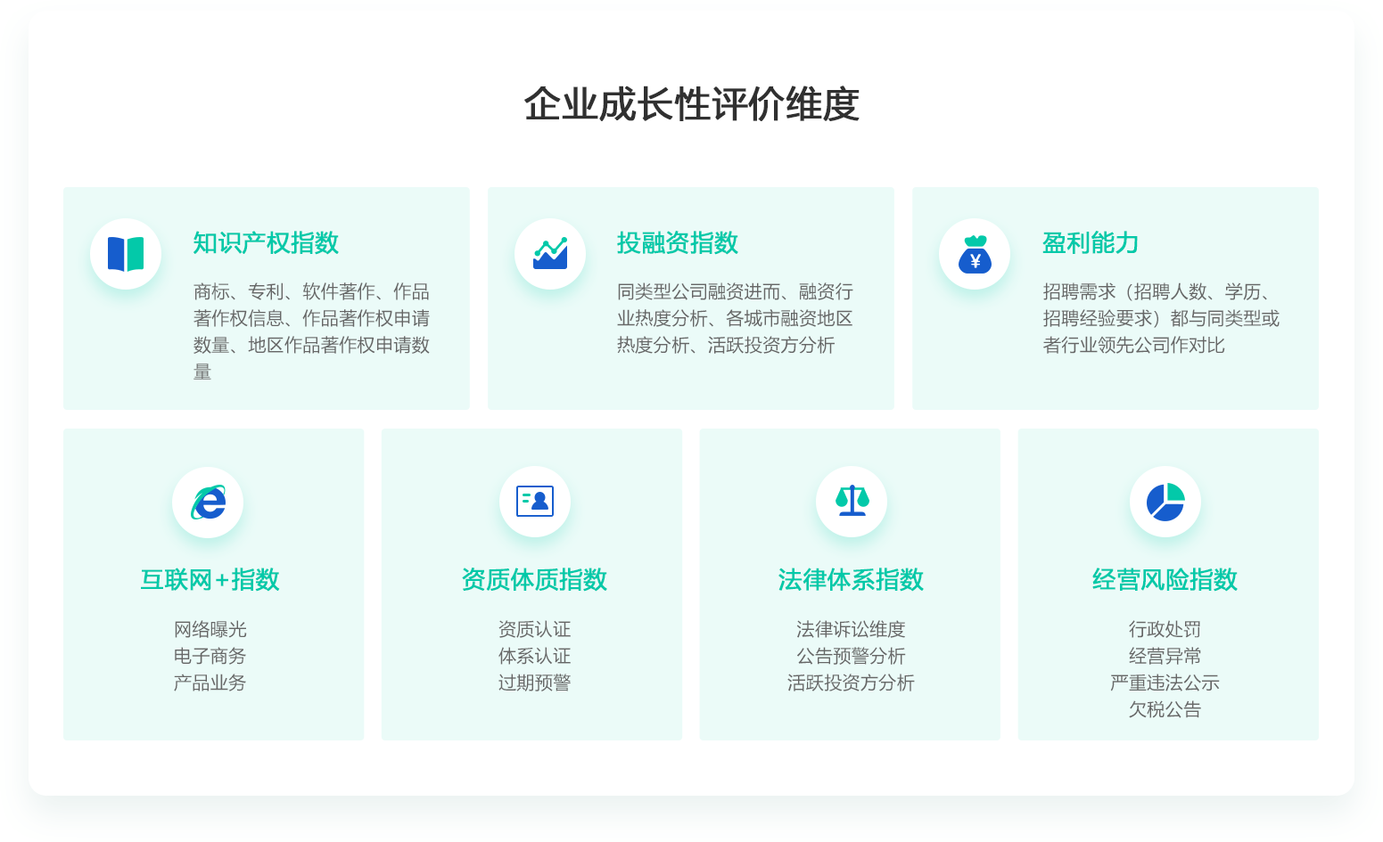Click the scales icon for 法律体系指数
This screenshot has width=1383, height=842.
pos(852,501)
